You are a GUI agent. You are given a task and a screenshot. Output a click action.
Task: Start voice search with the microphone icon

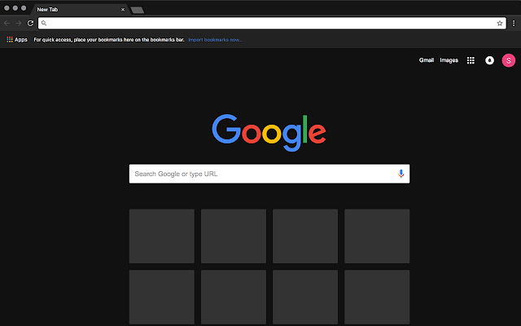click(x=401, y=174)
